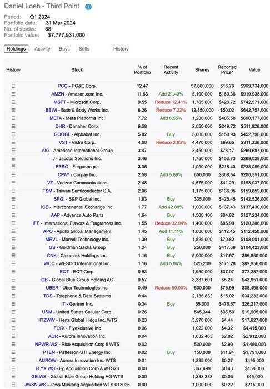Viewport: 270px width, 389px height.
Task: Open history icon for IFF row
Action: point(13,223)
